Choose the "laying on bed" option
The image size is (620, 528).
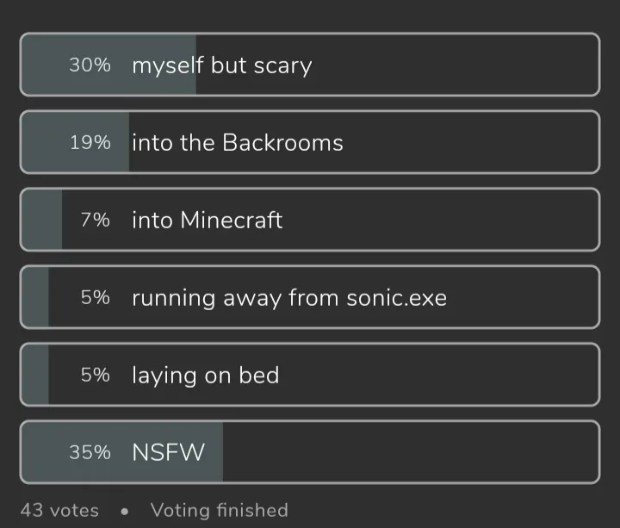[310, 375]
